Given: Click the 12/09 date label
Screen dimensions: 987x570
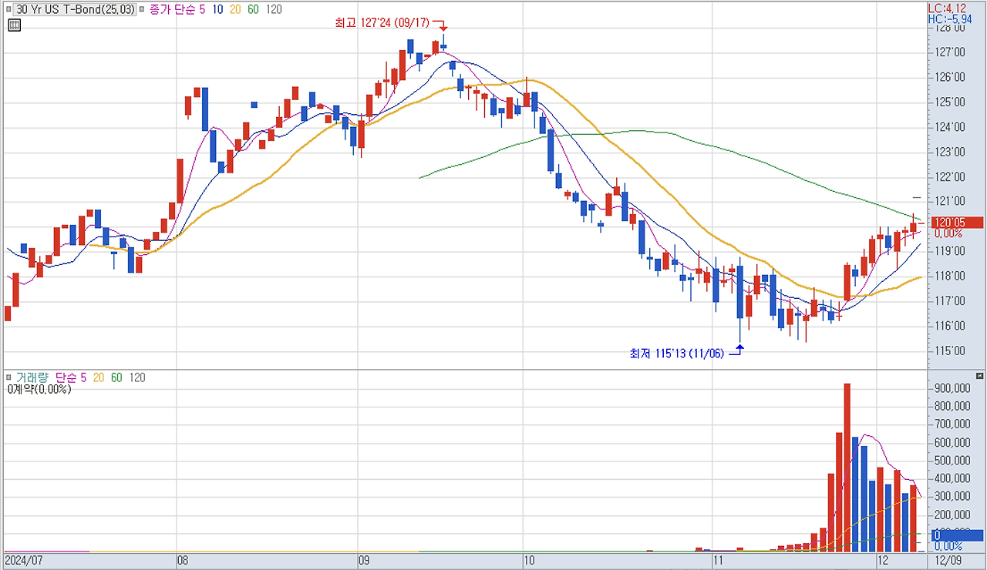Looking at the screenshot, I should (947, 560).
